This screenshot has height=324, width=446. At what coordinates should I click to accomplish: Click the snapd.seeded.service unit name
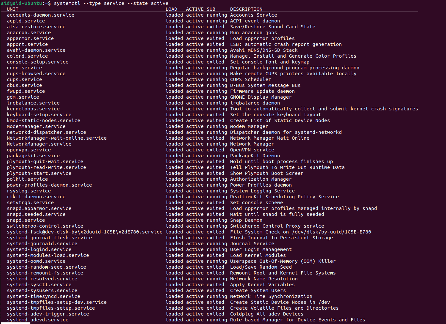(36, 214)
